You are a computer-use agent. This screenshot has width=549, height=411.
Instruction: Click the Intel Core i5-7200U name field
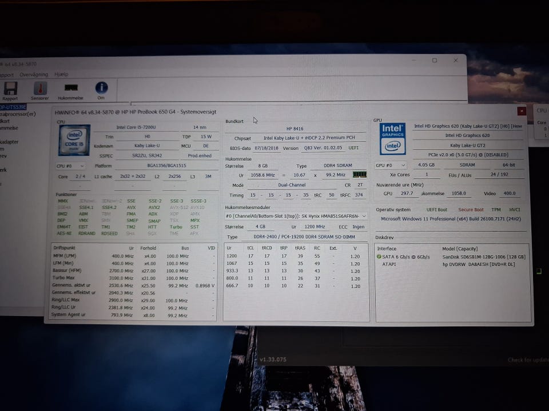pos(136,127)
